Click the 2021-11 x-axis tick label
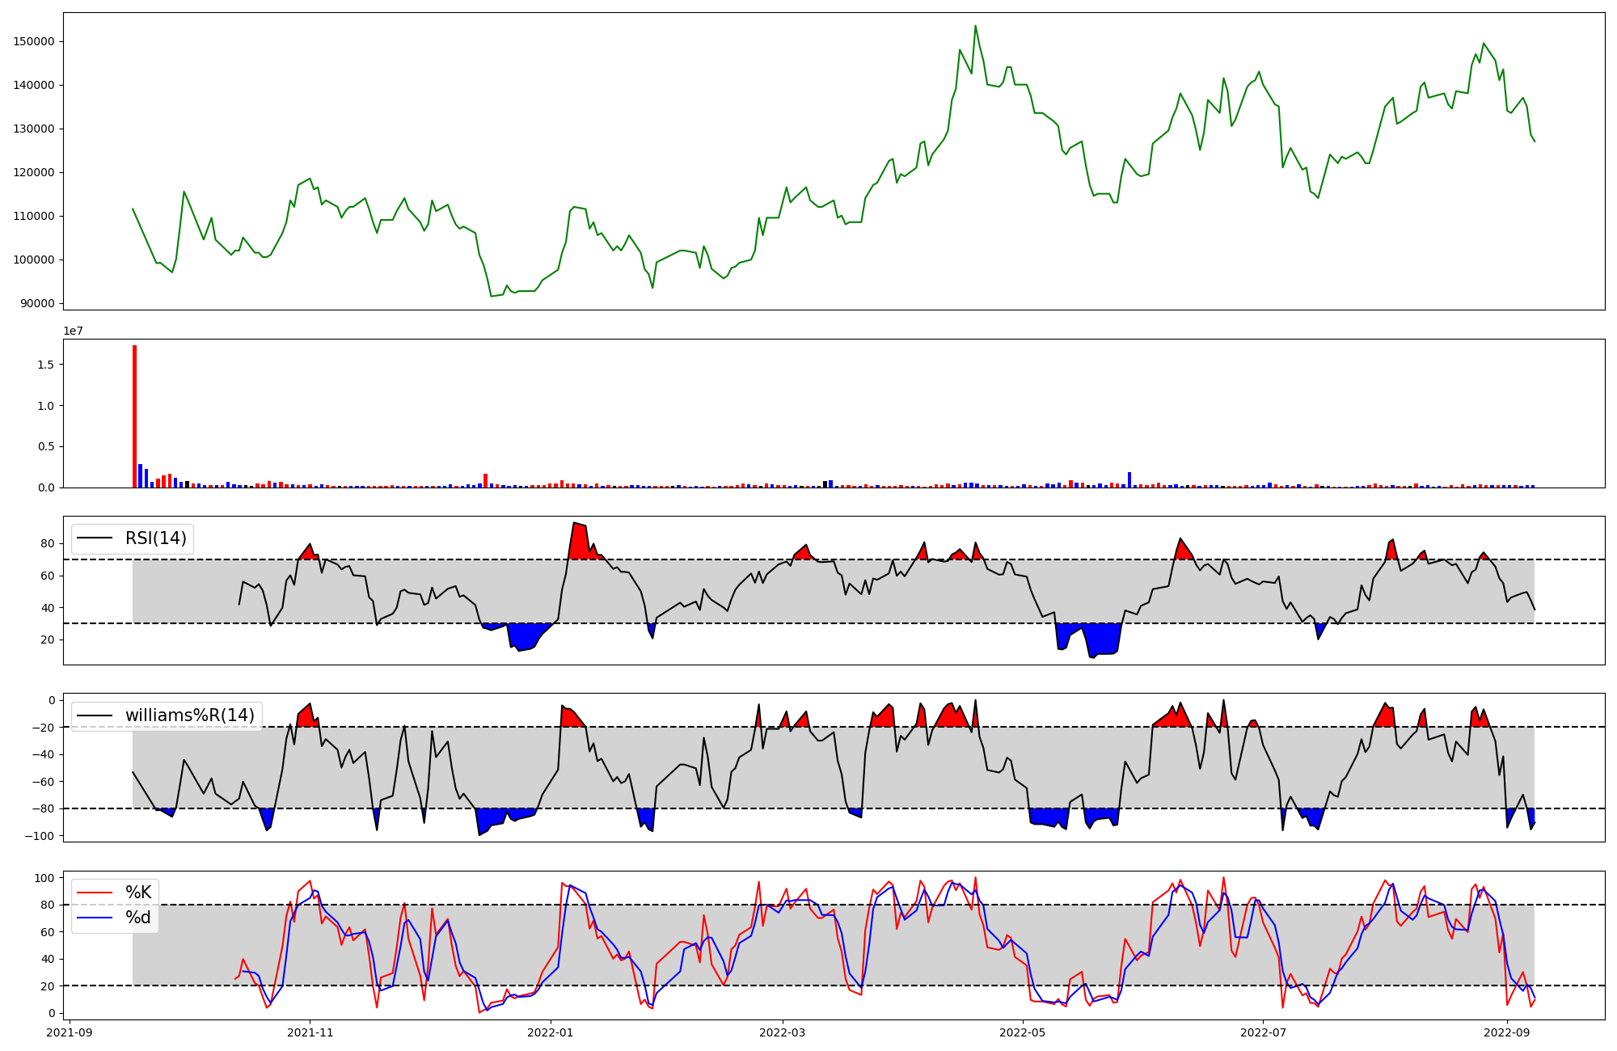The height and width of the screenshot is (1051, 1617). tap(310, 1032)
